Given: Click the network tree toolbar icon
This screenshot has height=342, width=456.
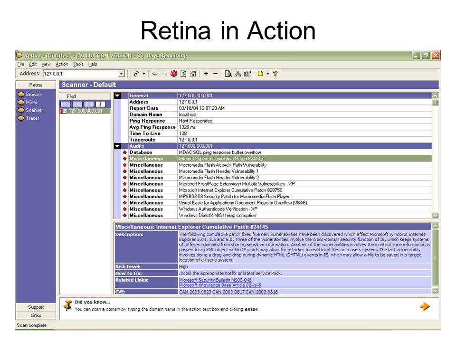Looking at the screenshot, I should [238, 74].
